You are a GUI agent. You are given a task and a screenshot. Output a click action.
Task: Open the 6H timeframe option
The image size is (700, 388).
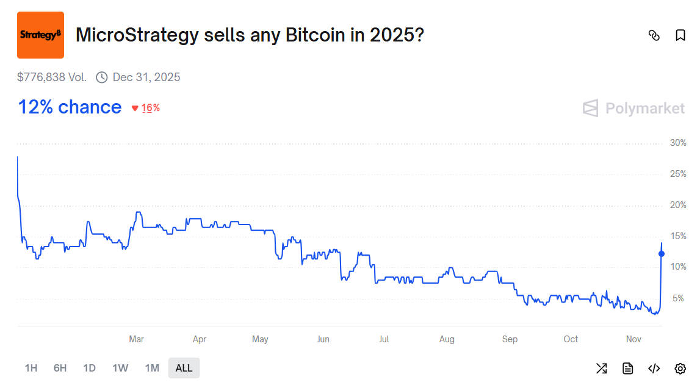point(60,368)
